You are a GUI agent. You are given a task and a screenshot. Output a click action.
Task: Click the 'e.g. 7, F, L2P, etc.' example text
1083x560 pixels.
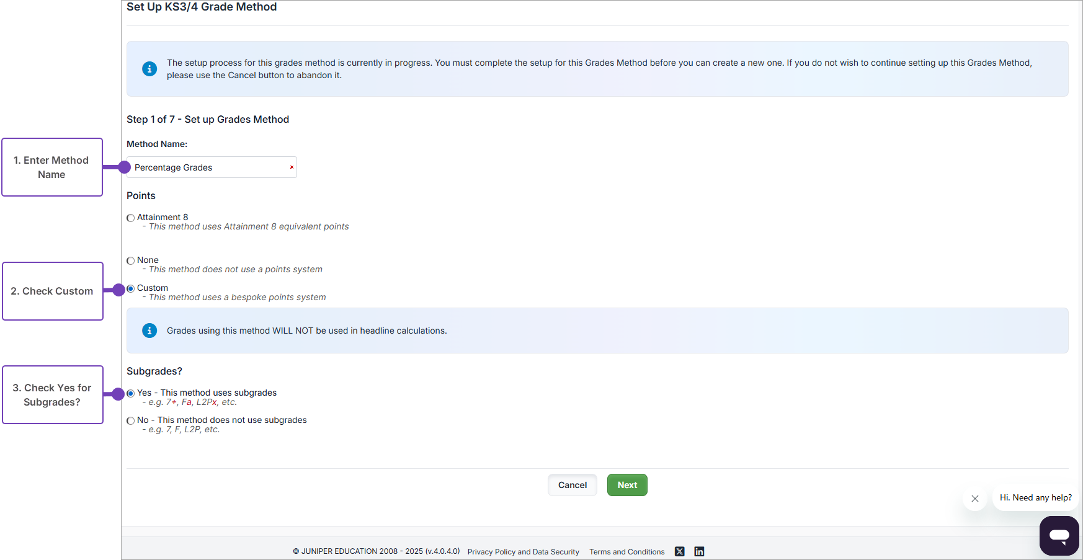coord(184,429)
